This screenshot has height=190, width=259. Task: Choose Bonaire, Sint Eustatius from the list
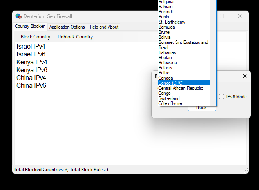point(184,42)
